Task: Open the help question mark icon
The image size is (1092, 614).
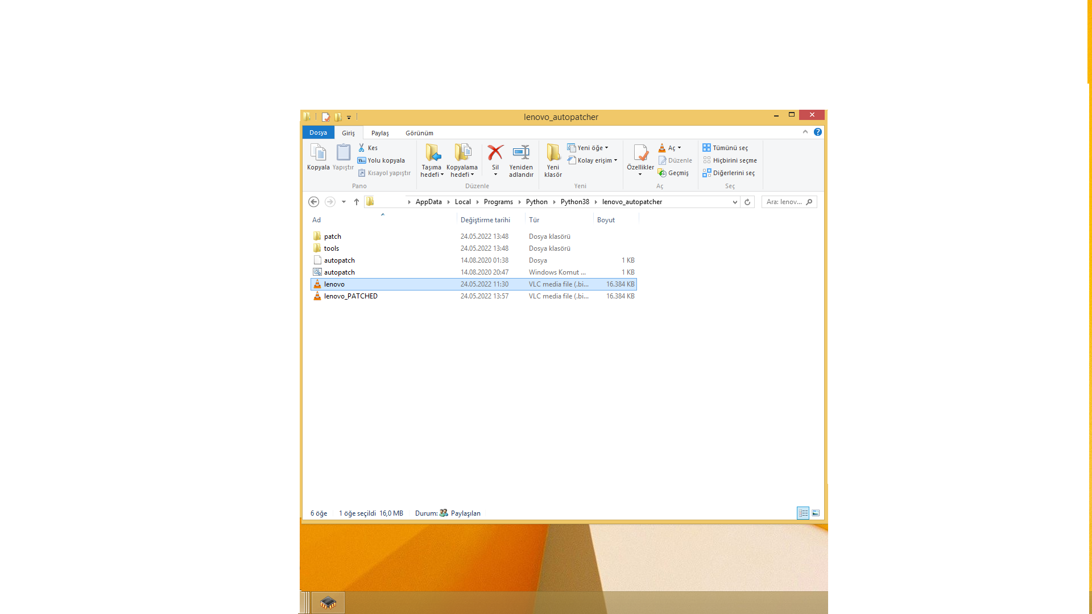Action: 817,132
